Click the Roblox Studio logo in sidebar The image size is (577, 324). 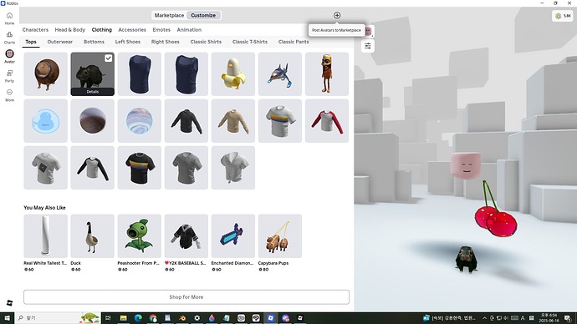(9, 302)
